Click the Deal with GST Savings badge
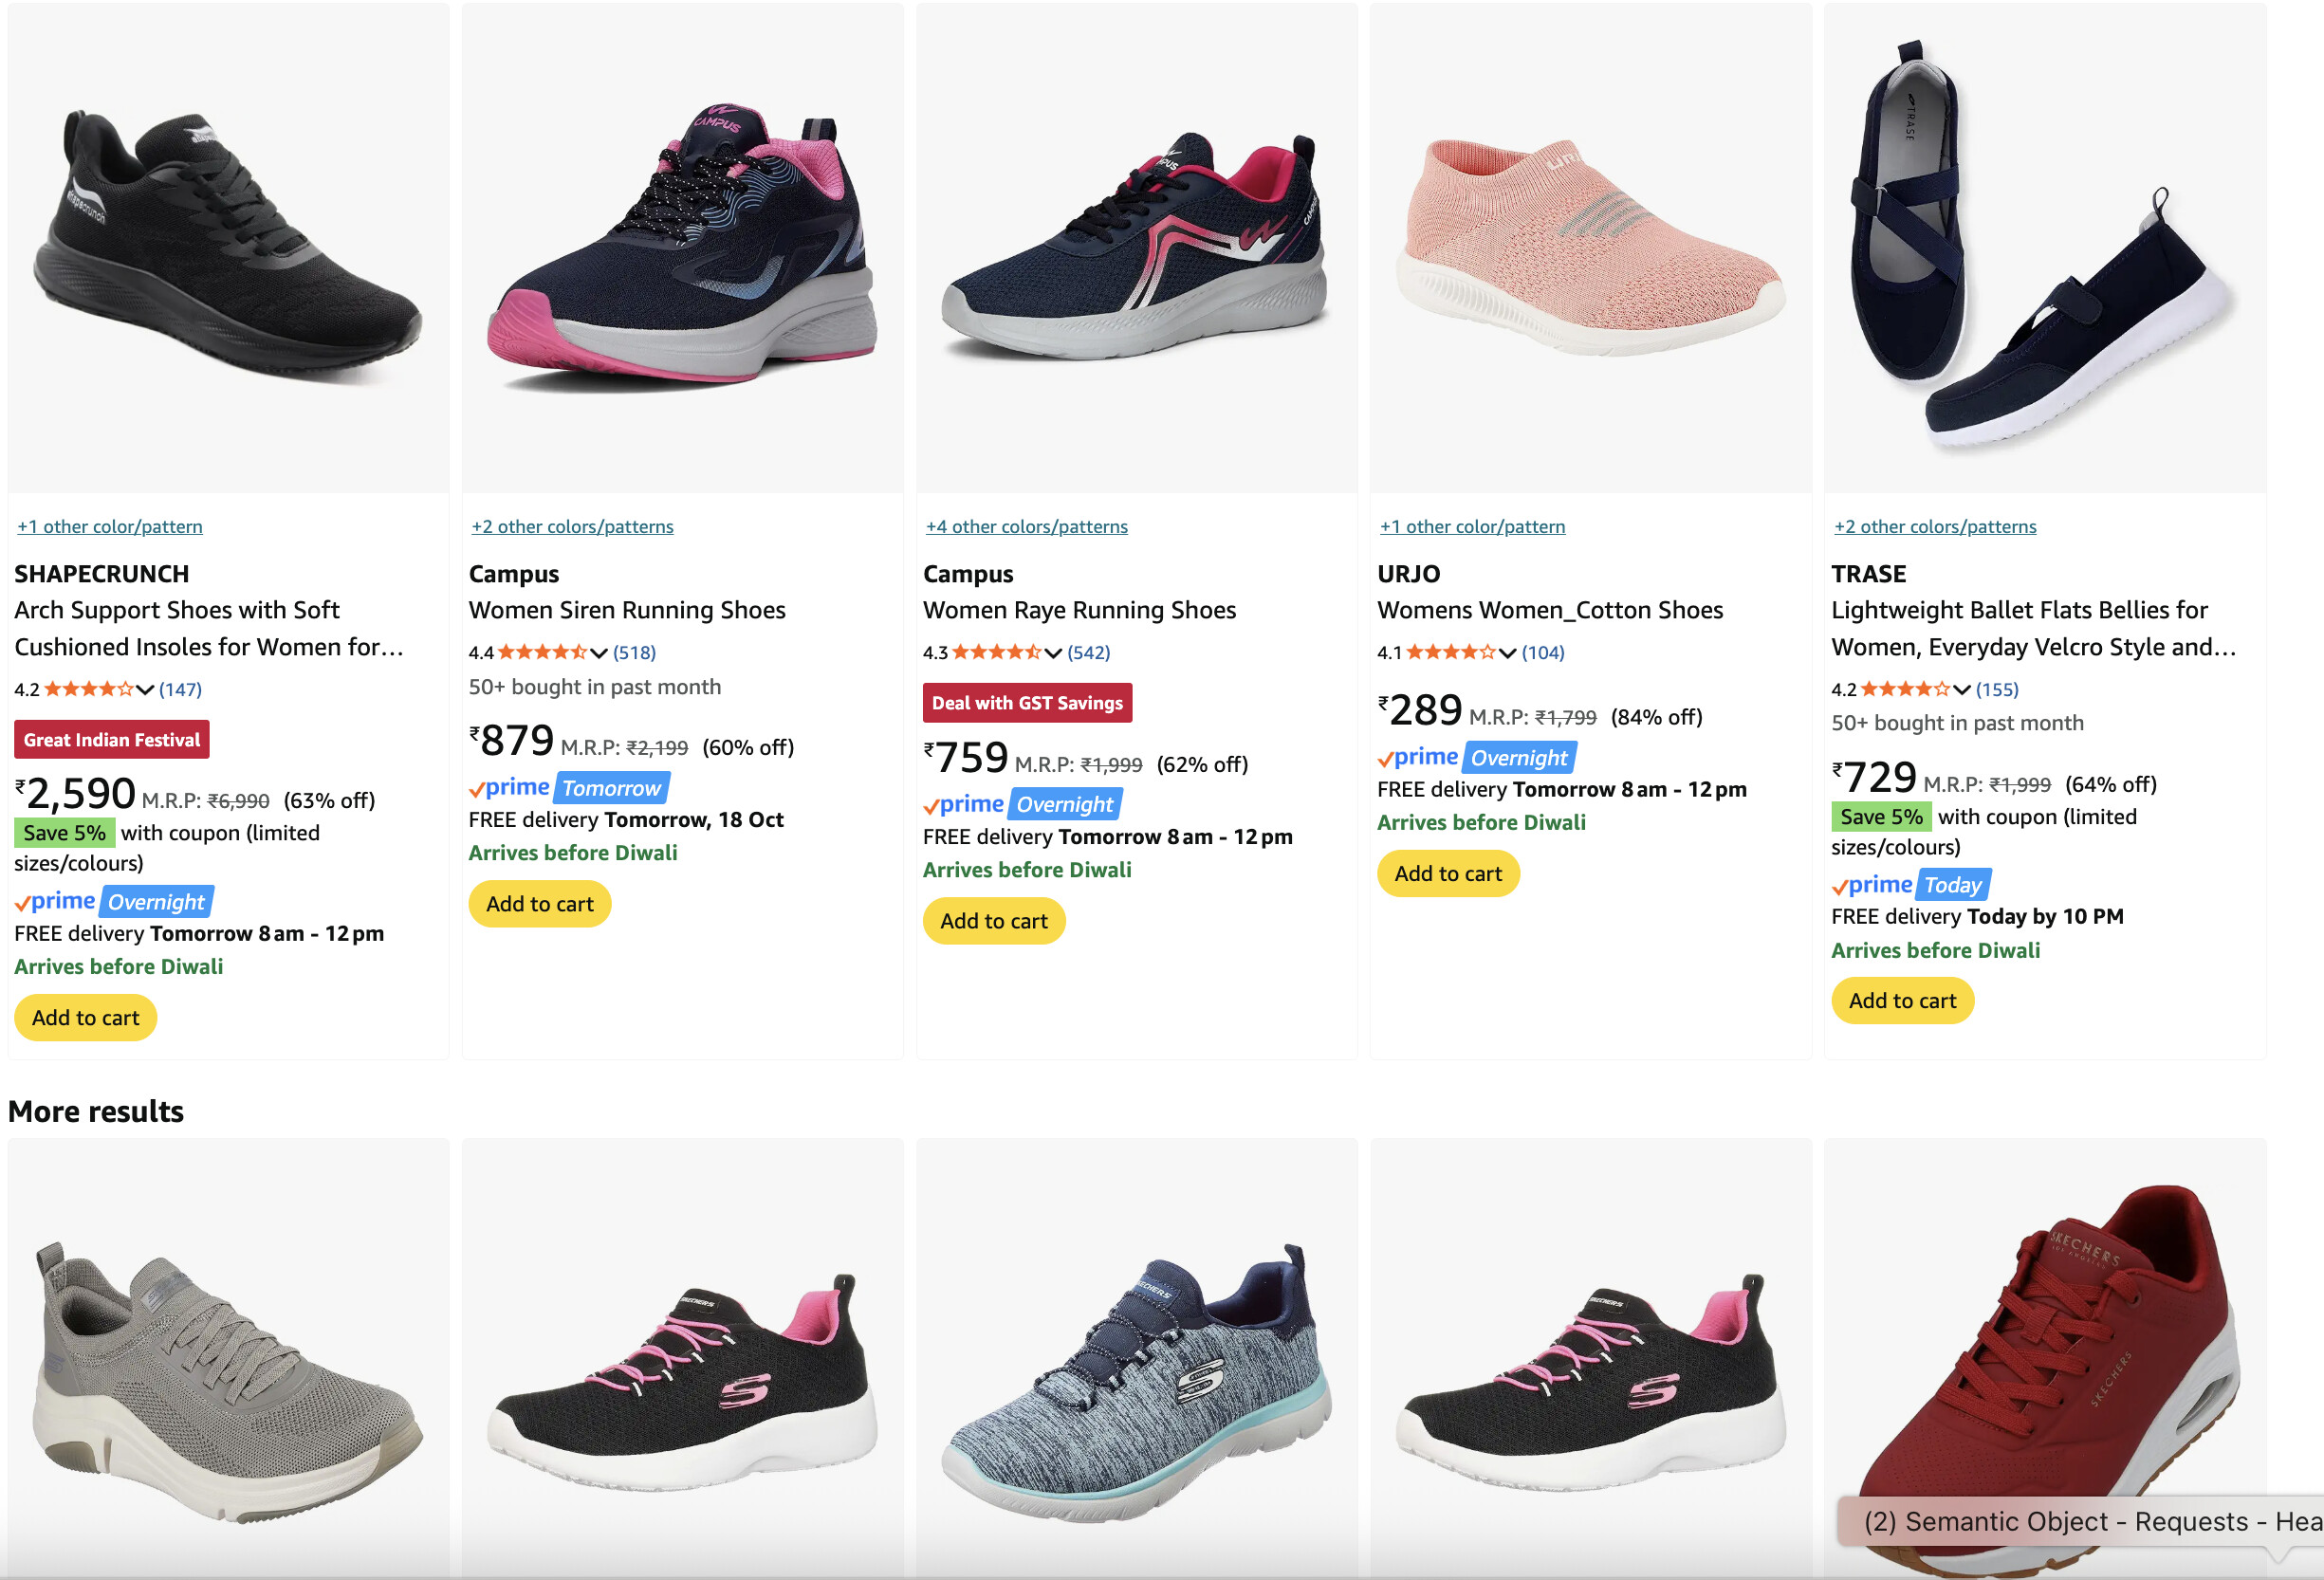Viewport: 2324px width, 1580px height. pyautogui.click(x=1027, y=703)
